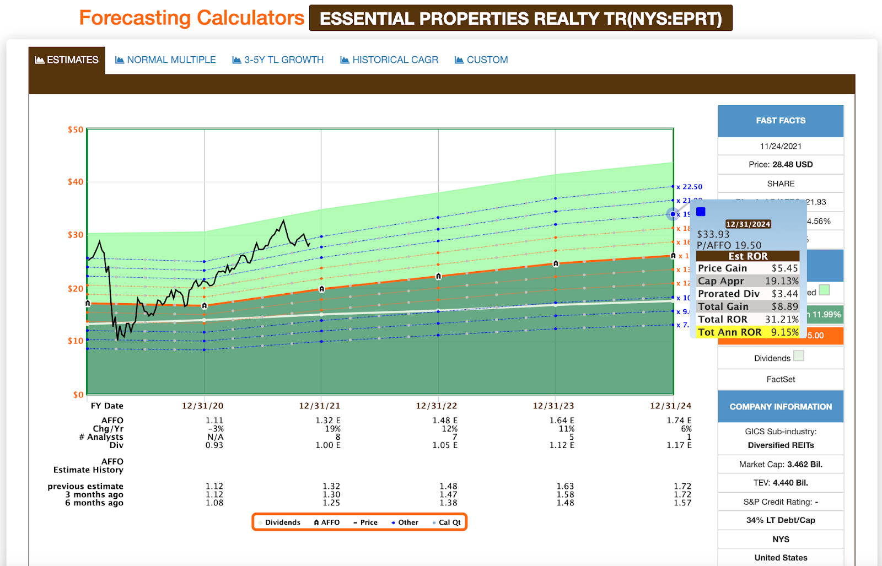
Task: Click the AFFO estimate 1.48 E for 12/31/22
Action: pyautogui.click(x=445, y=421)
